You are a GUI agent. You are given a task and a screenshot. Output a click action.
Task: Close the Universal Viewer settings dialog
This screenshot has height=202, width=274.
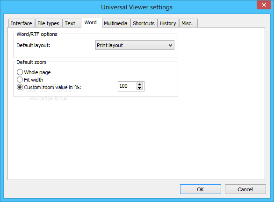(x=264, y=5)
